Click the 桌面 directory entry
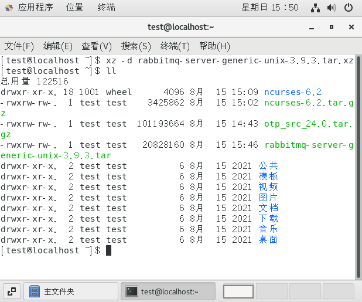 (268, 240)
